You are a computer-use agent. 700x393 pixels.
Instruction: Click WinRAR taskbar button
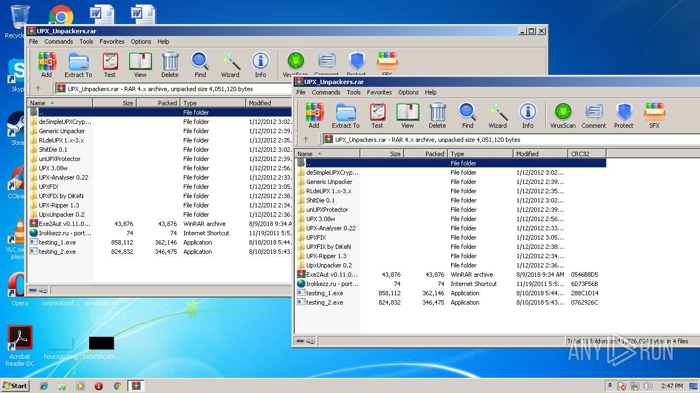(x=136, y=386)
